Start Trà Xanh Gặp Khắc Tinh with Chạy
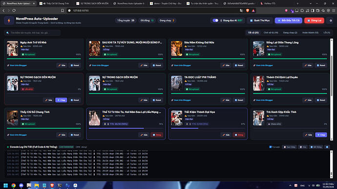Viewport: 337px width, 189px height. pos(321,135)
